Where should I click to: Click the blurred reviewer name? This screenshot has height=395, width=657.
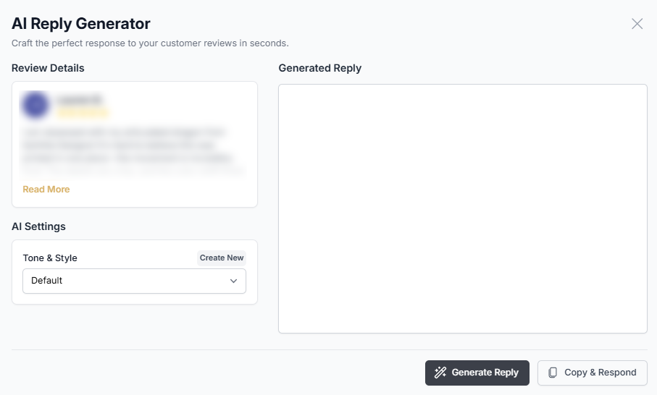(80, 99)
